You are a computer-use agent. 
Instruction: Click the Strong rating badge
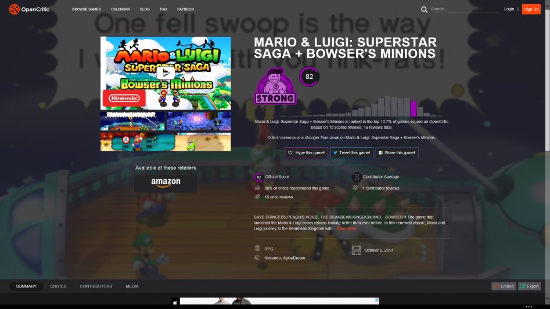275,86
